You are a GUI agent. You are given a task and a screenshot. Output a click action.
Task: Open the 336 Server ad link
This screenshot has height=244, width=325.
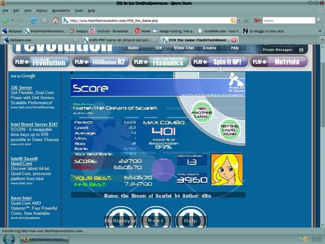click(x=22, y=87)
